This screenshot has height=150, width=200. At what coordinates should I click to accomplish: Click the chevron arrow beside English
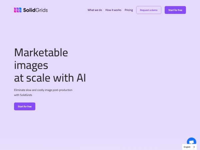(x=194, y=147)
